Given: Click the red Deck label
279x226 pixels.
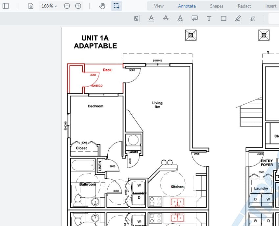Looking at the screenshot, I should tap(107, 70).
